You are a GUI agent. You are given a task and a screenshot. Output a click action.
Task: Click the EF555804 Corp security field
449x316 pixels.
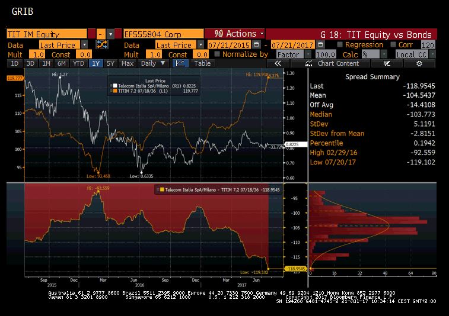(x=164, y=34)
